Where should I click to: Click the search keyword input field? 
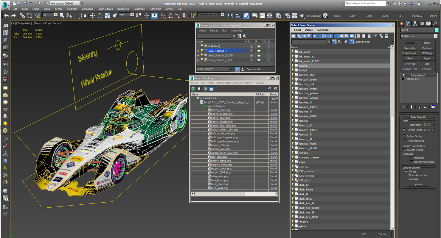(x=365, y=3)
